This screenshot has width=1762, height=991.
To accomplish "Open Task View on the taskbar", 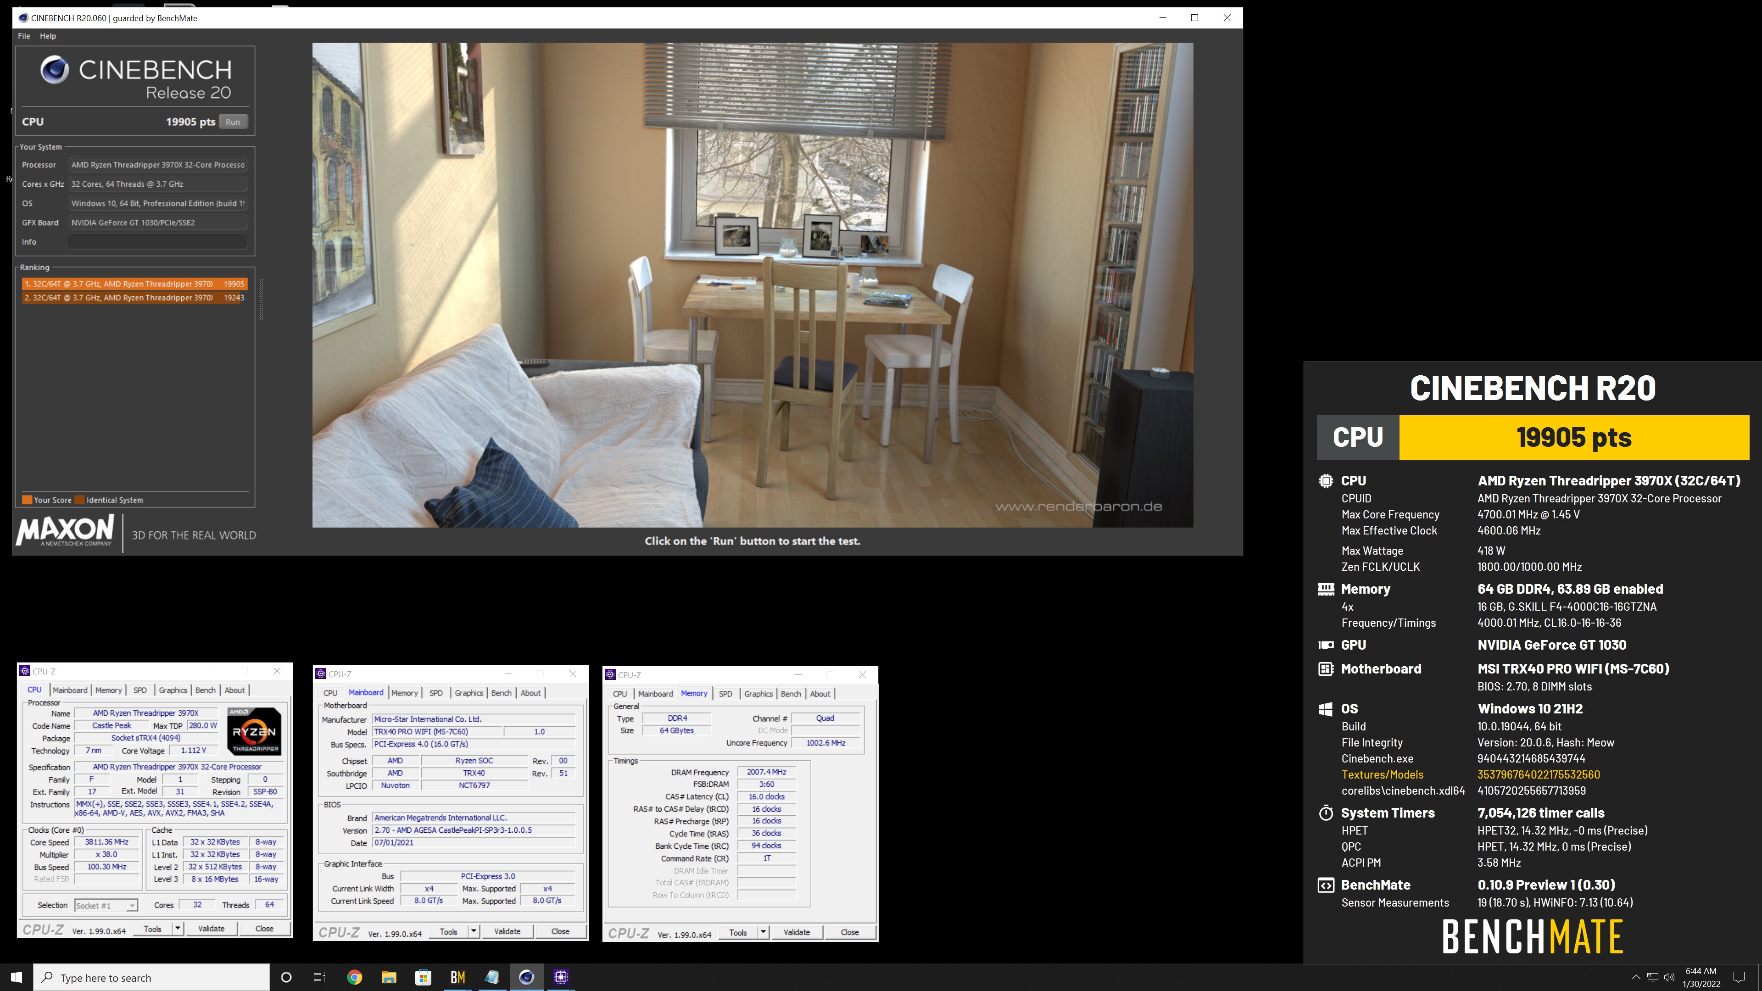I will (x=319, y=977).
